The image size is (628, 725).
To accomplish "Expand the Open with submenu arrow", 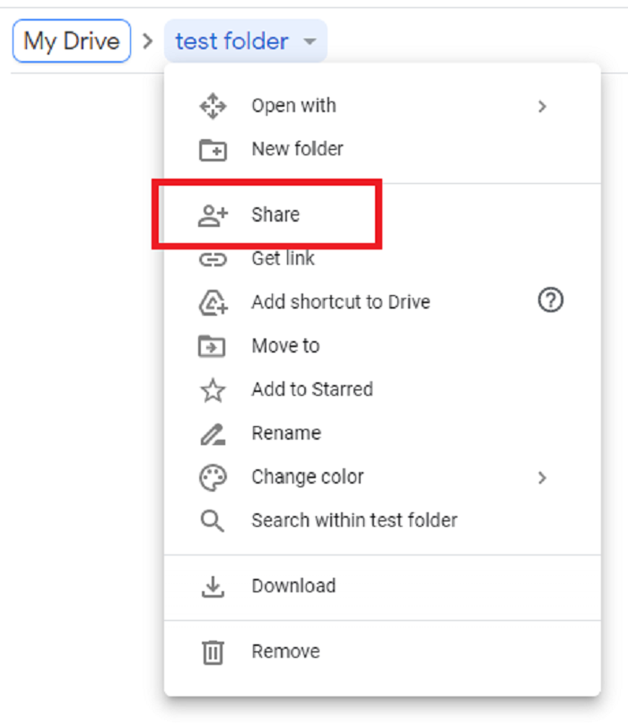I will 542,106.
